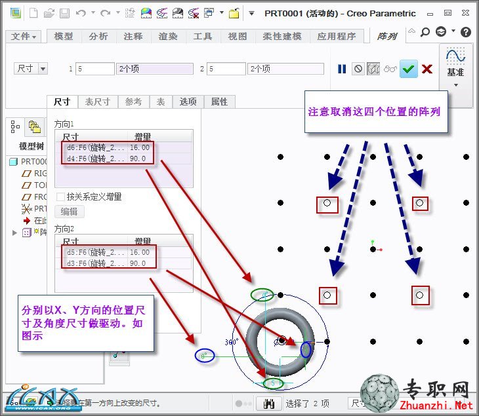The image size is (479, 416).
Task: Select the PRT coordinate system tree item
Action: click(34, 209)
